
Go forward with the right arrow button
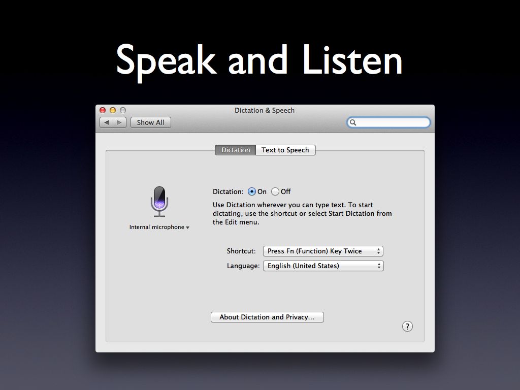pyautogui.click(x=119, y=122)
